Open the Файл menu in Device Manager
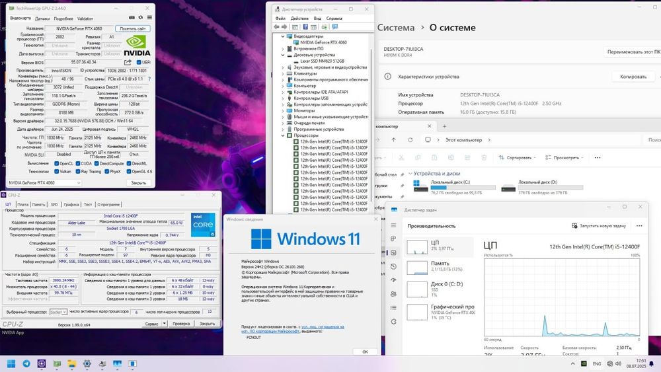 (280, 18)
